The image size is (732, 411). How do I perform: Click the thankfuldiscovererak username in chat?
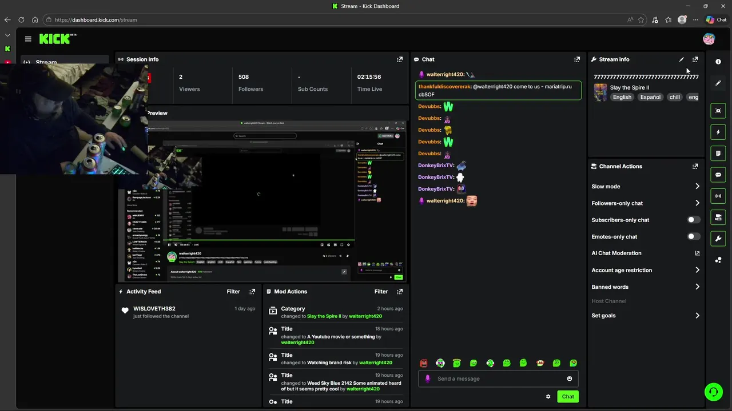(444, 87)
